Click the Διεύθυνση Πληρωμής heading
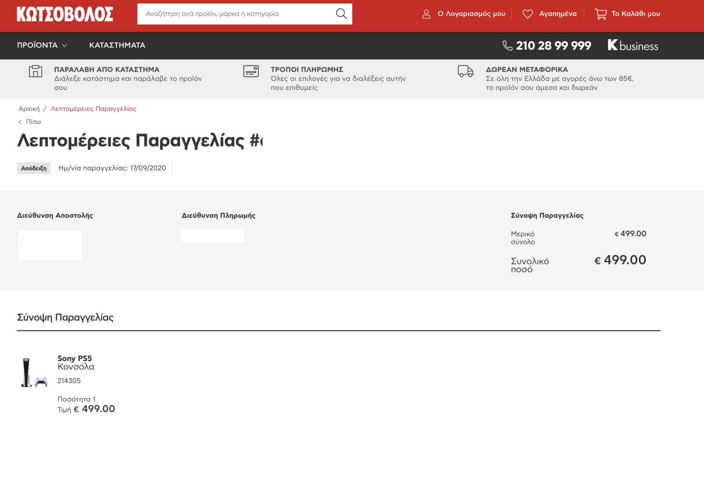Image resolution: width=704 pixels, height=481 pixels. pos(219,216)
